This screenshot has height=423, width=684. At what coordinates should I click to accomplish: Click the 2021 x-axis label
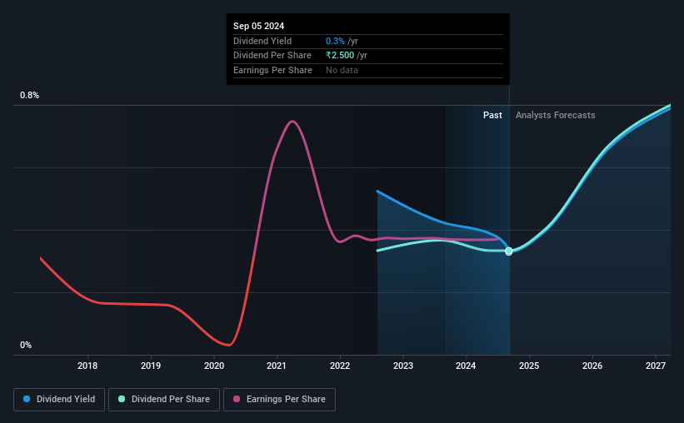tap(276, 366)
